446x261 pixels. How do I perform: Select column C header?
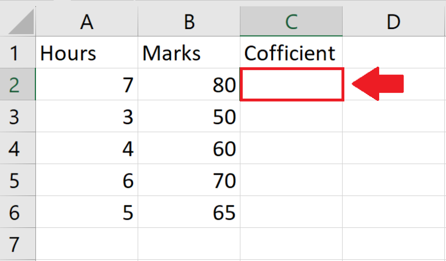pos(291,21)
